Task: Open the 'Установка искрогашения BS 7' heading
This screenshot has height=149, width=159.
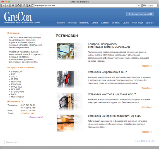Action: [x=107, y=72]
